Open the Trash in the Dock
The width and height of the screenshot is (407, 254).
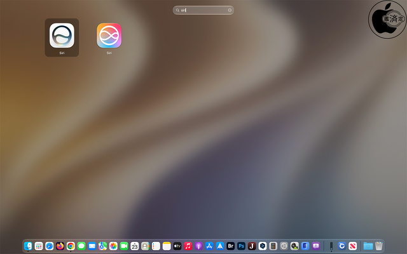379,246
